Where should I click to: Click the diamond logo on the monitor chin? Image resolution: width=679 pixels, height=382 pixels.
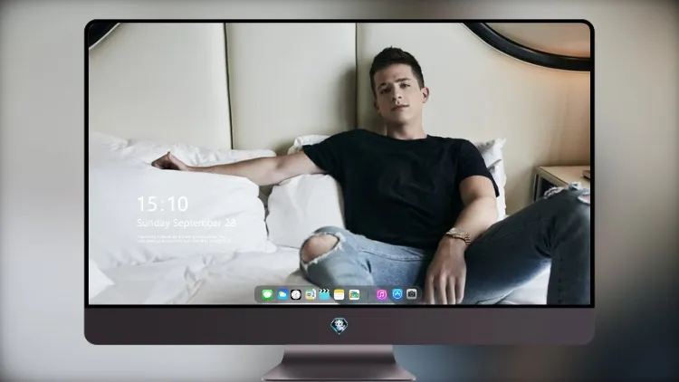pos(339,326)
